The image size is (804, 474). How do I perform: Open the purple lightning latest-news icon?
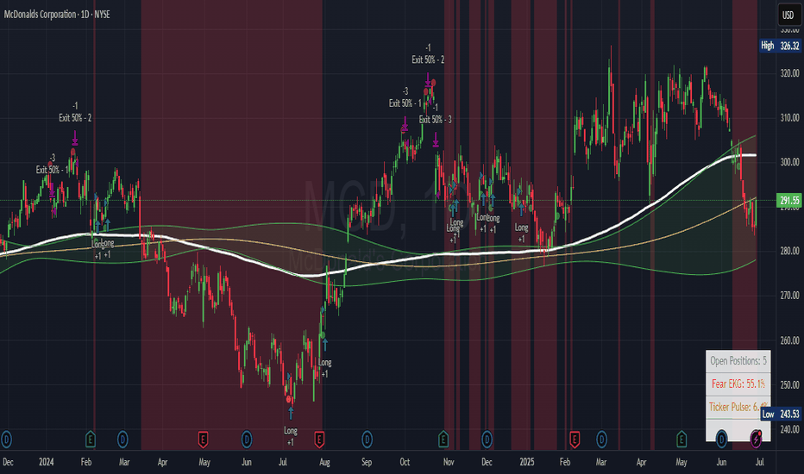click(x=756, y=439)
